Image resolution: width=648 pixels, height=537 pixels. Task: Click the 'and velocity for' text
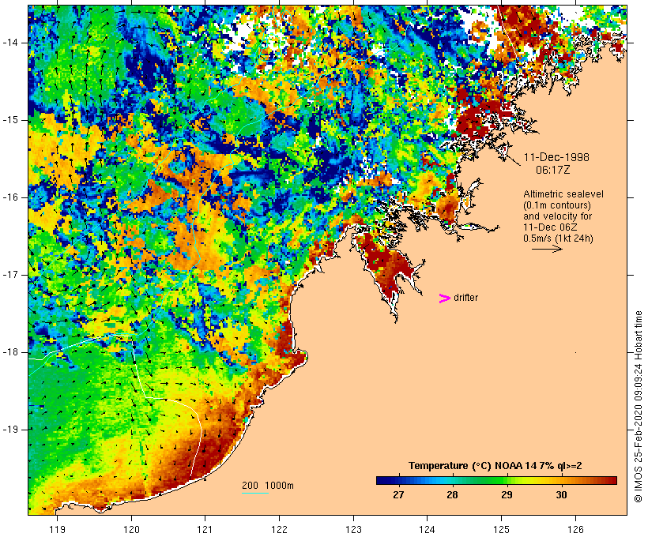pyautogui.click(x=557, y=216)
